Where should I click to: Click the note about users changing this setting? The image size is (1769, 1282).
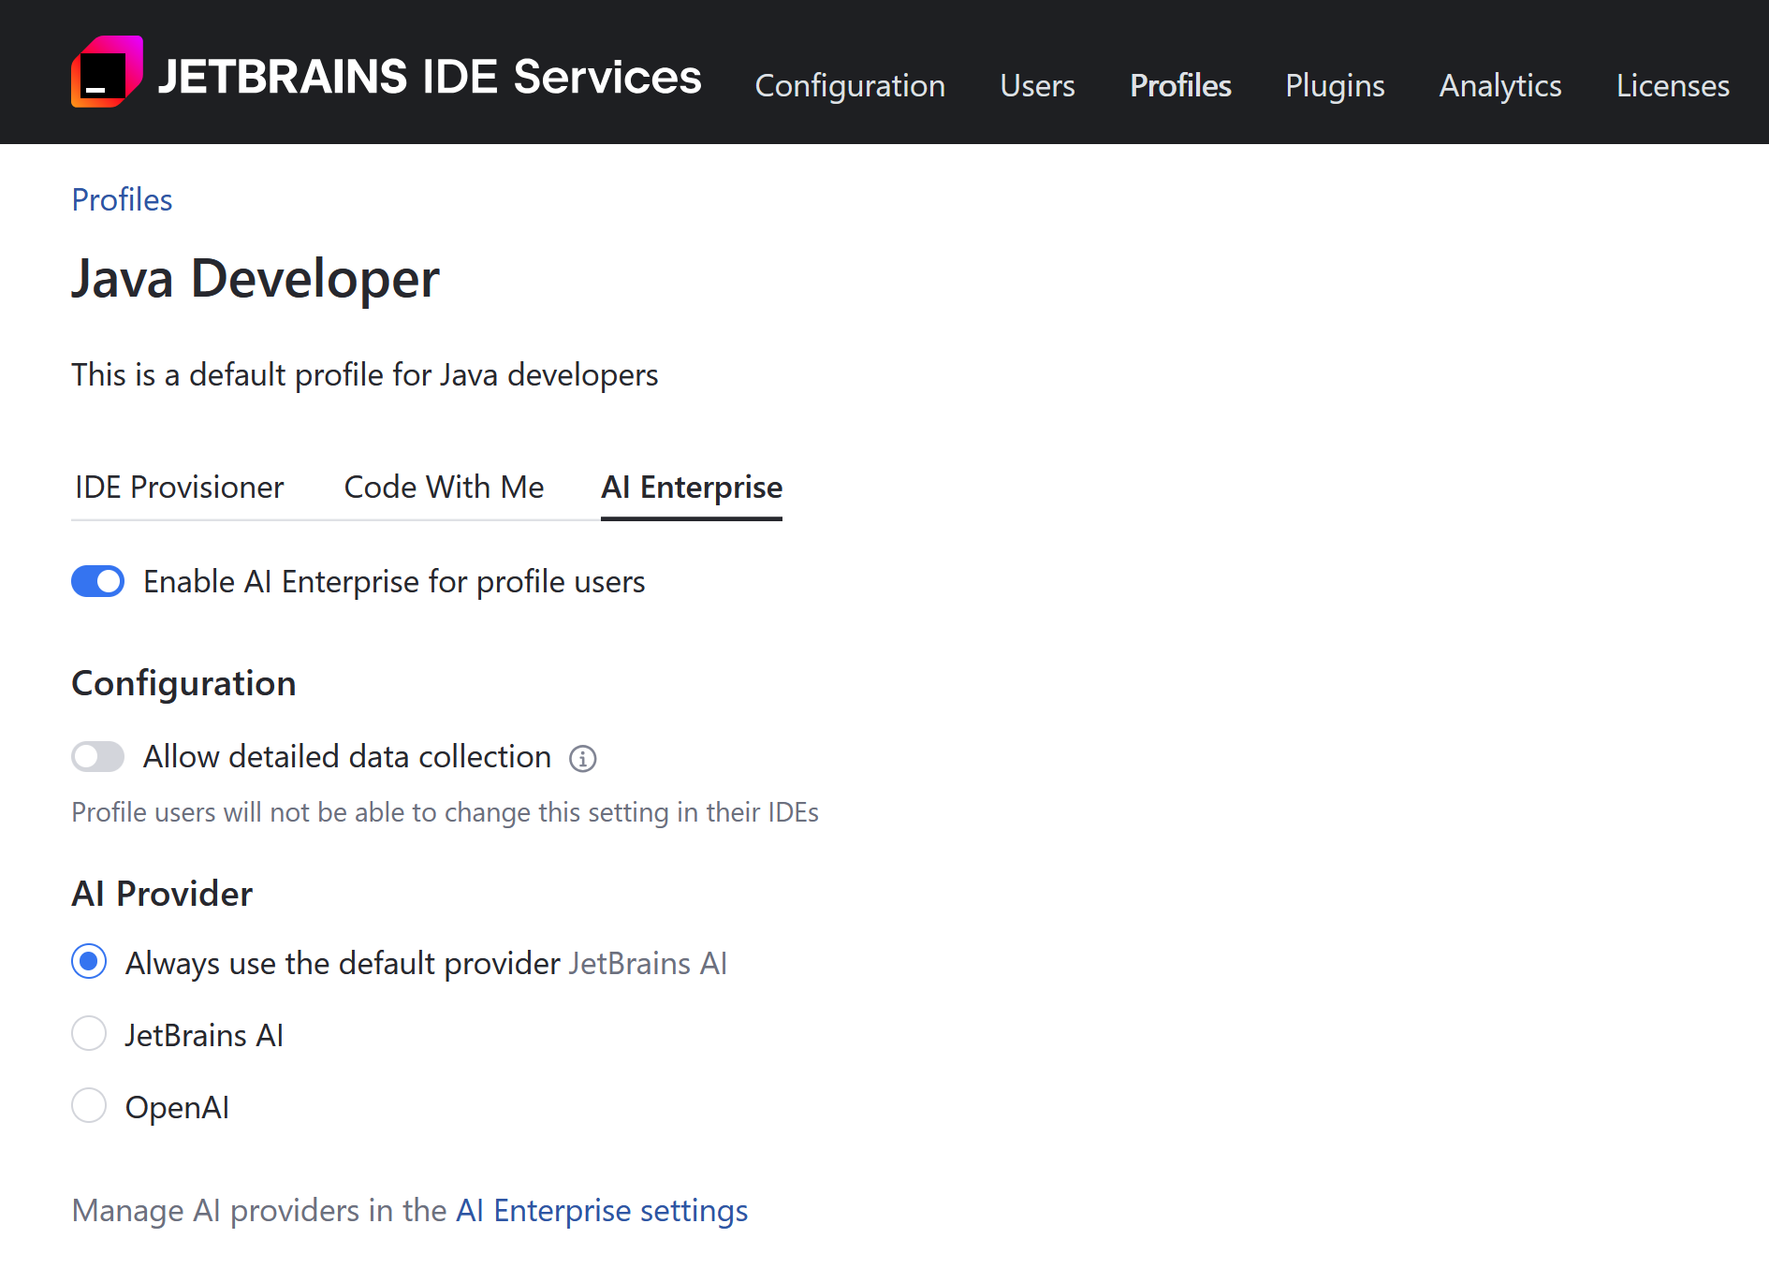[x=446, y=812]
